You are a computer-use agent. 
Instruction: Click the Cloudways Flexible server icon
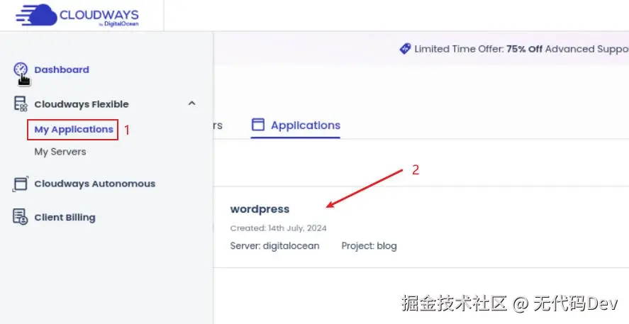[x=21, y=104]
